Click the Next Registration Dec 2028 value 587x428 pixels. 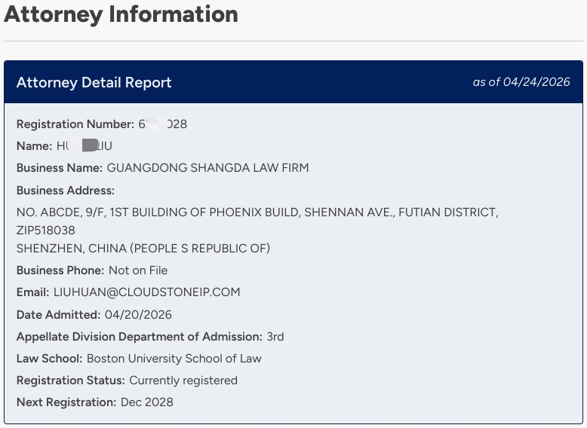(146, 402)
